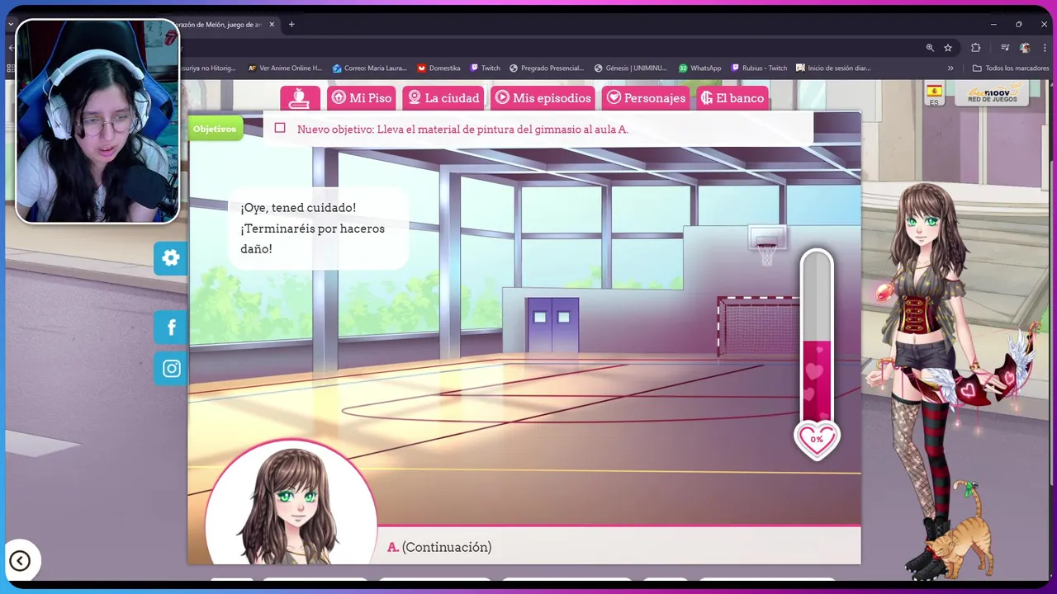Open the game settings gear icon
The image size is (1057, 594).
tap(171, 258)
